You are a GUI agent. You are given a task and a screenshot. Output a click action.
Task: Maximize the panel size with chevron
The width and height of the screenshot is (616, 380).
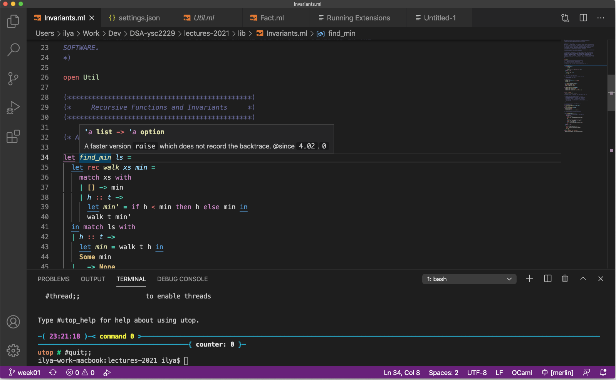tap(583, 279)
